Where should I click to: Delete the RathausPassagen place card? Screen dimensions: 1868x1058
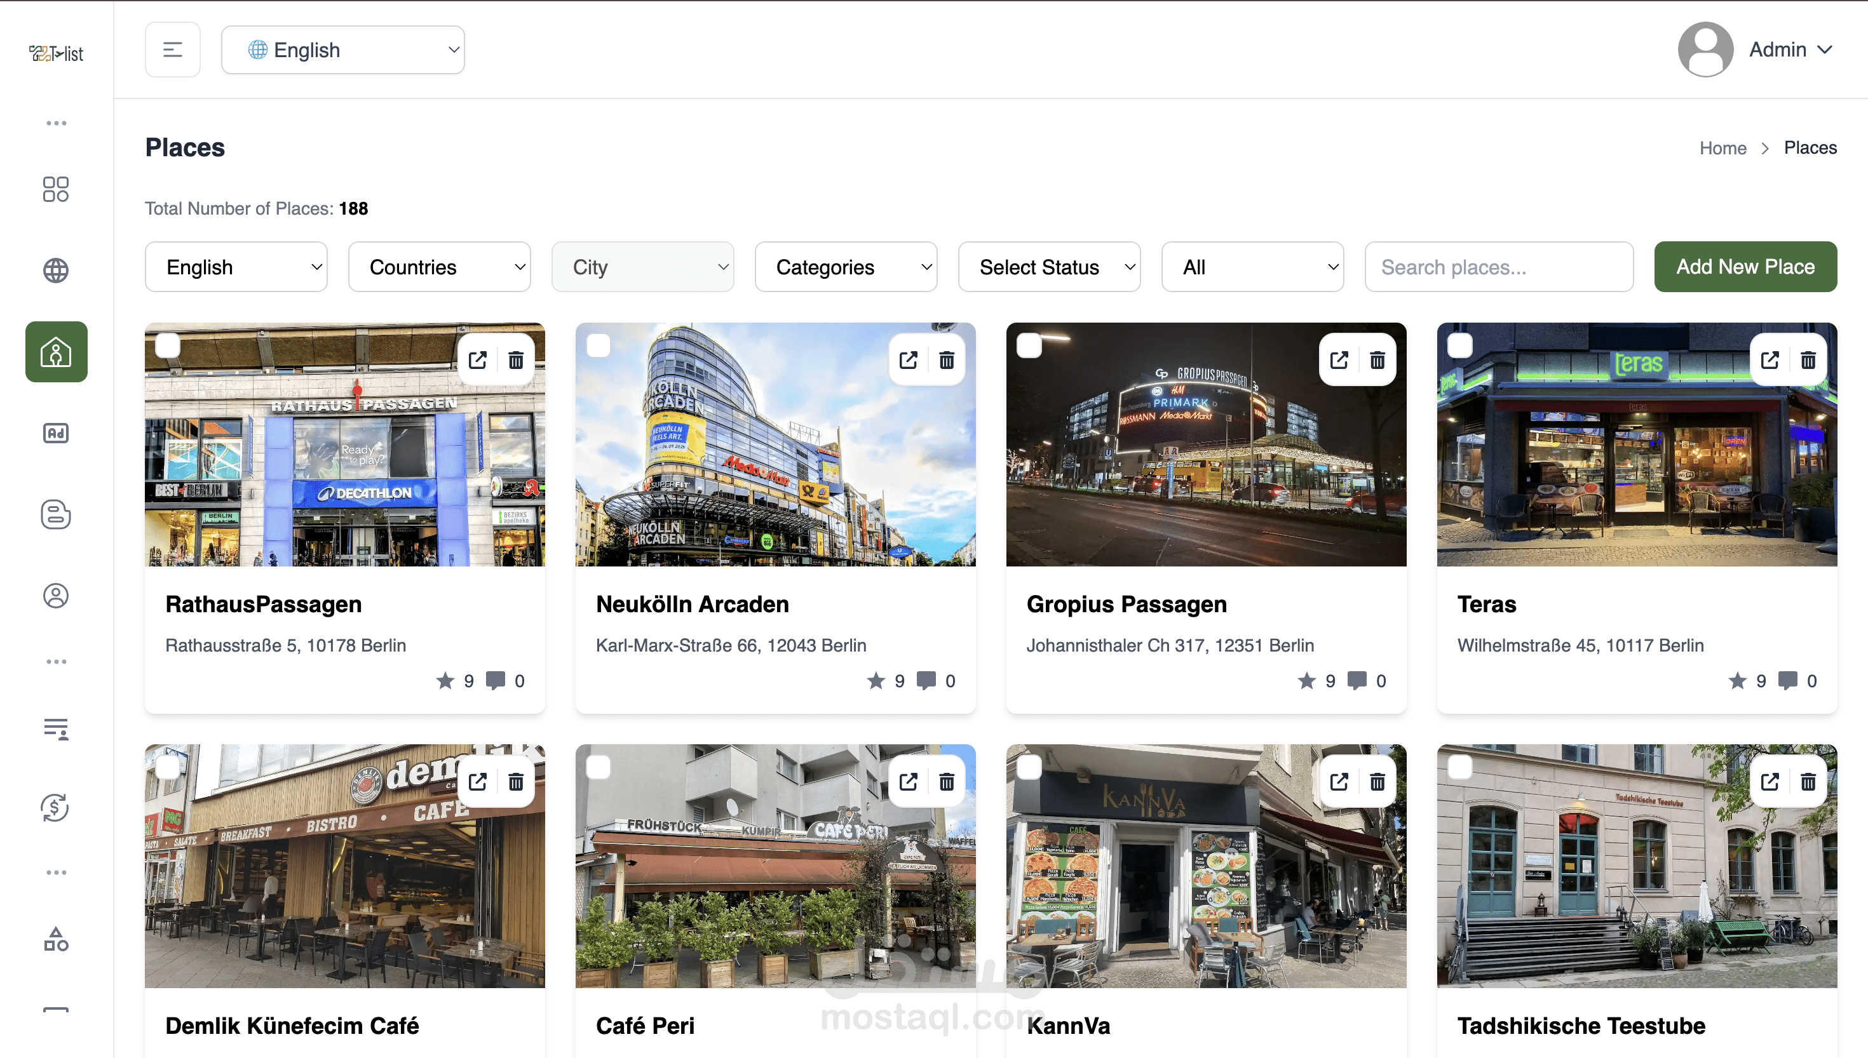(515, 359)
